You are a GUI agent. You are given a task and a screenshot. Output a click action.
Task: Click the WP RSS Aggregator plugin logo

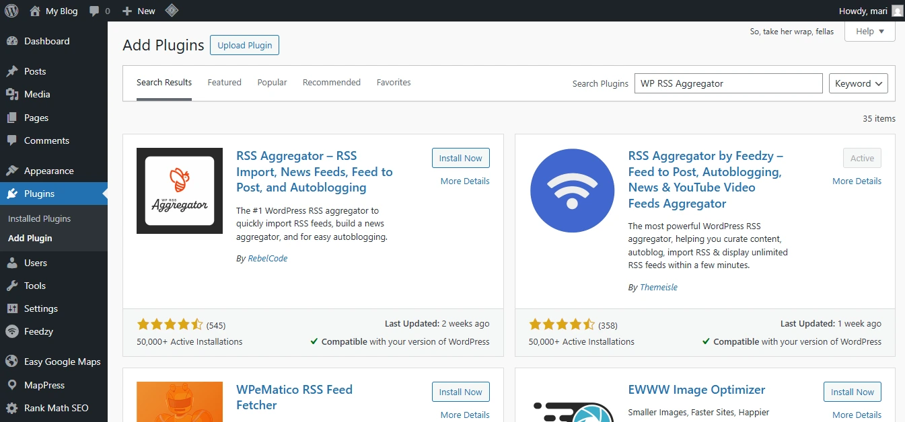180,191
